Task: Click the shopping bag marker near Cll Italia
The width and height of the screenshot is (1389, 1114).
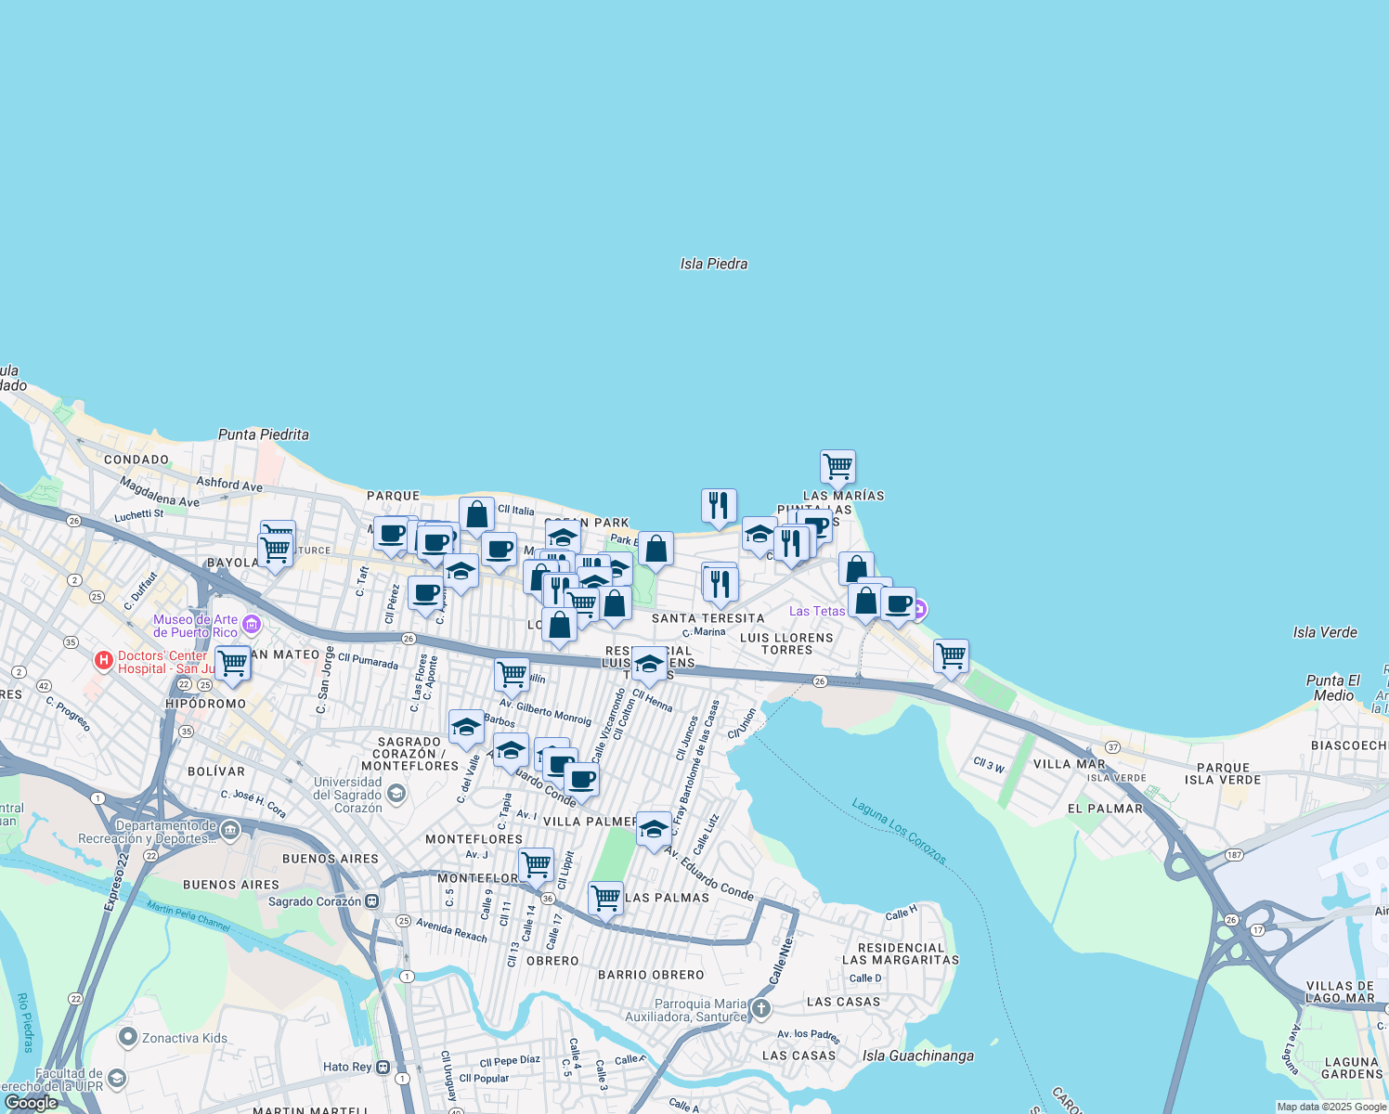Action: 476,514
